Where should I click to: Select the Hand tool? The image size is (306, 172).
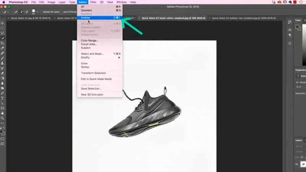(2, 113)
